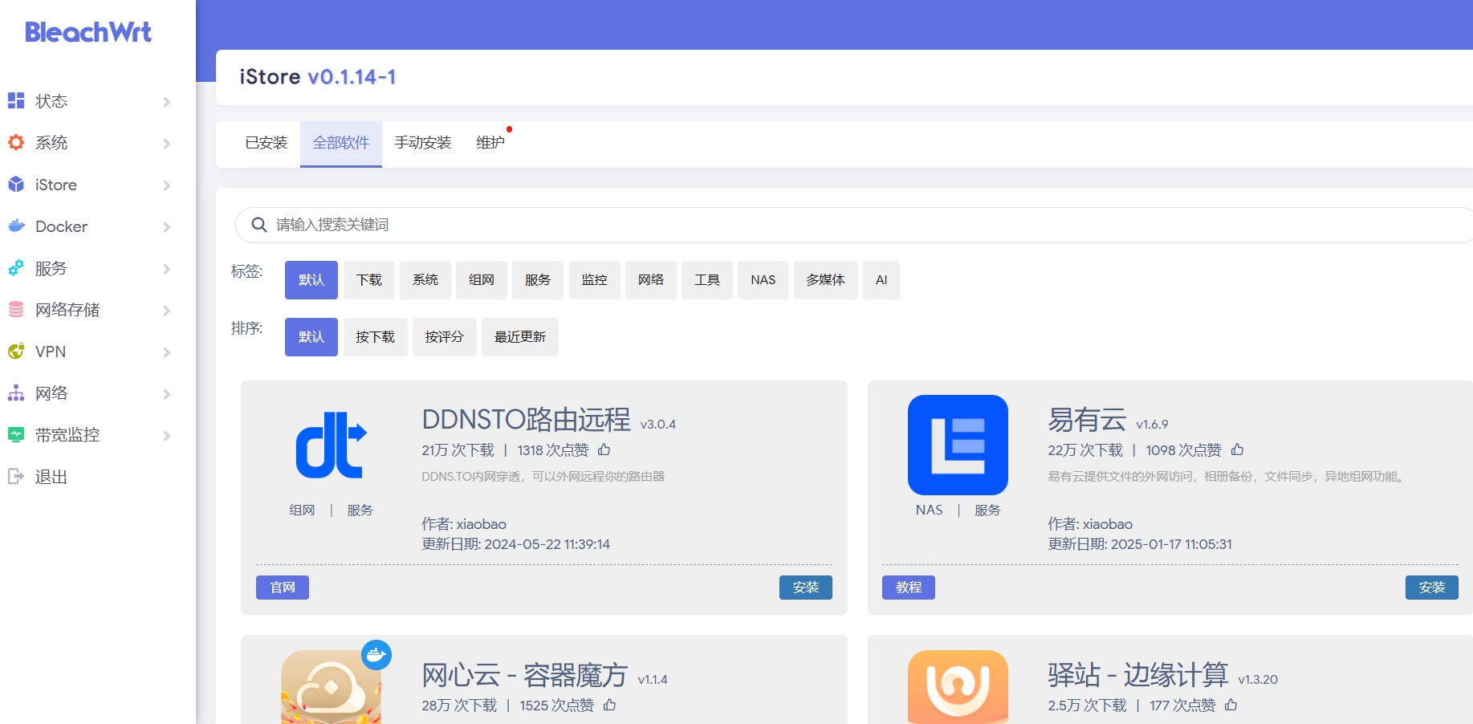Click the NAS category under 易有云 logo
This screenshot has width=1473, height=724.
(930, 510)
